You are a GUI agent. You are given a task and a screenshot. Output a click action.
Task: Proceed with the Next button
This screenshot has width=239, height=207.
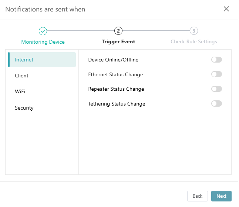pyautogui.click(x=221, y=196)
